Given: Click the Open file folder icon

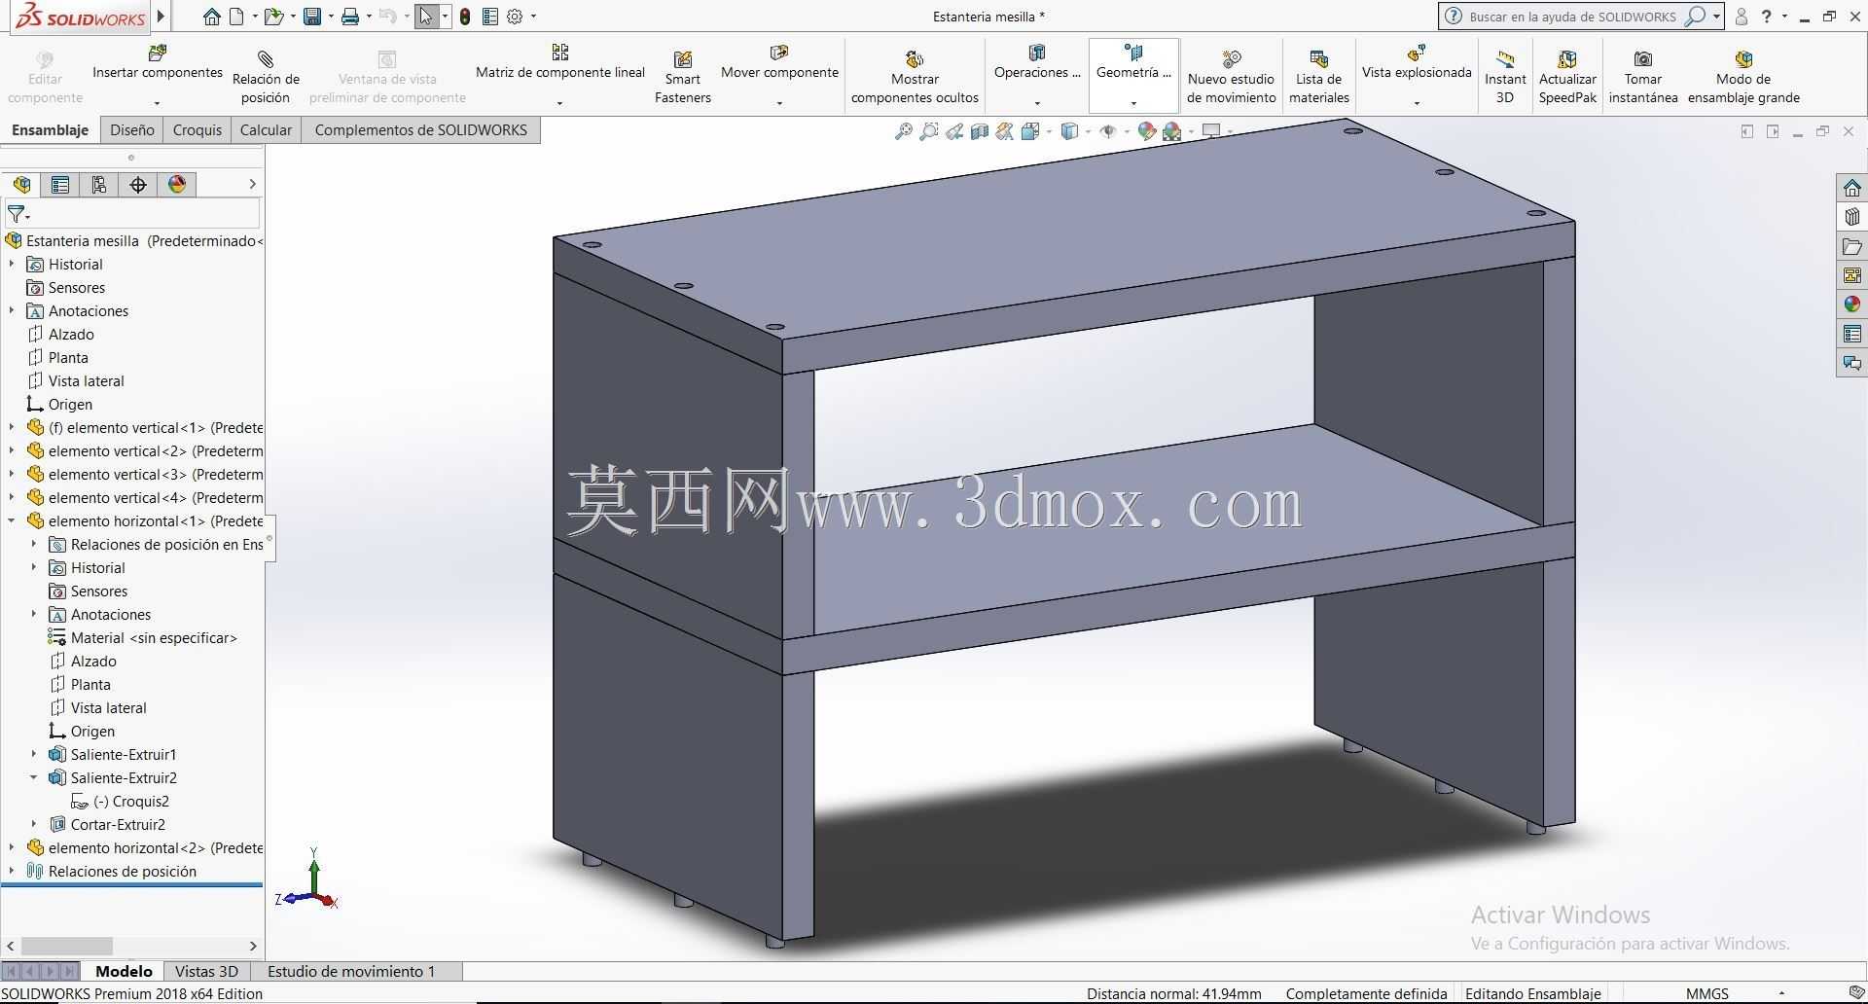Looking at the screenshot, I should click(274, 17).
